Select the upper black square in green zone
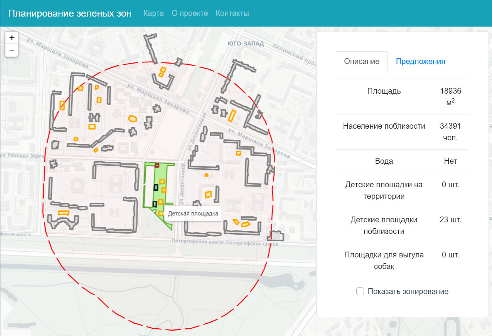Image resolution: width=492 pixels, height=336 pixels. tap(156, 187)
